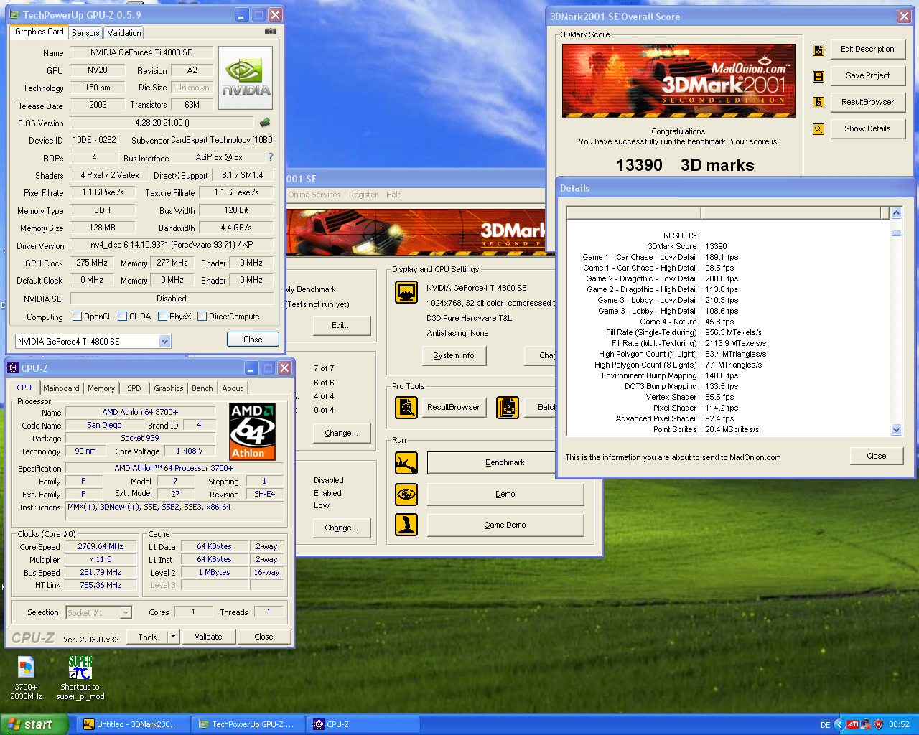The image size is (919, 735).
Task: Click the Edit Description button
Action: tap(867, 49)
